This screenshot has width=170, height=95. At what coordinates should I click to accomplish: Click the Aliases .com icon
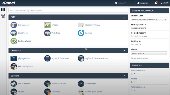pyautogui.click(x=14, y=92)
